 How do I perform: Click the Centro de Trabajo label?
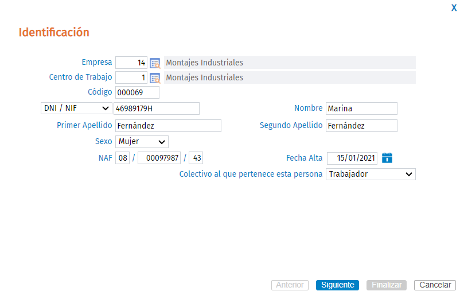[x=80, y=77]
